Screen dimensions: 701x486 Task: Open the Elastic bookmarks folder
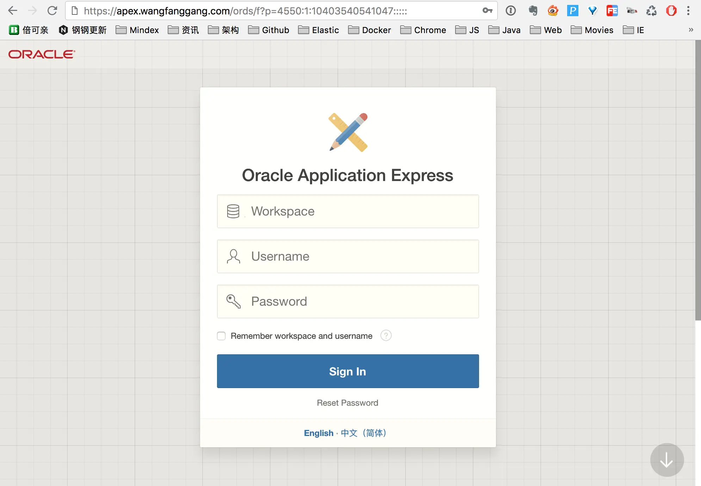[318, 30]
